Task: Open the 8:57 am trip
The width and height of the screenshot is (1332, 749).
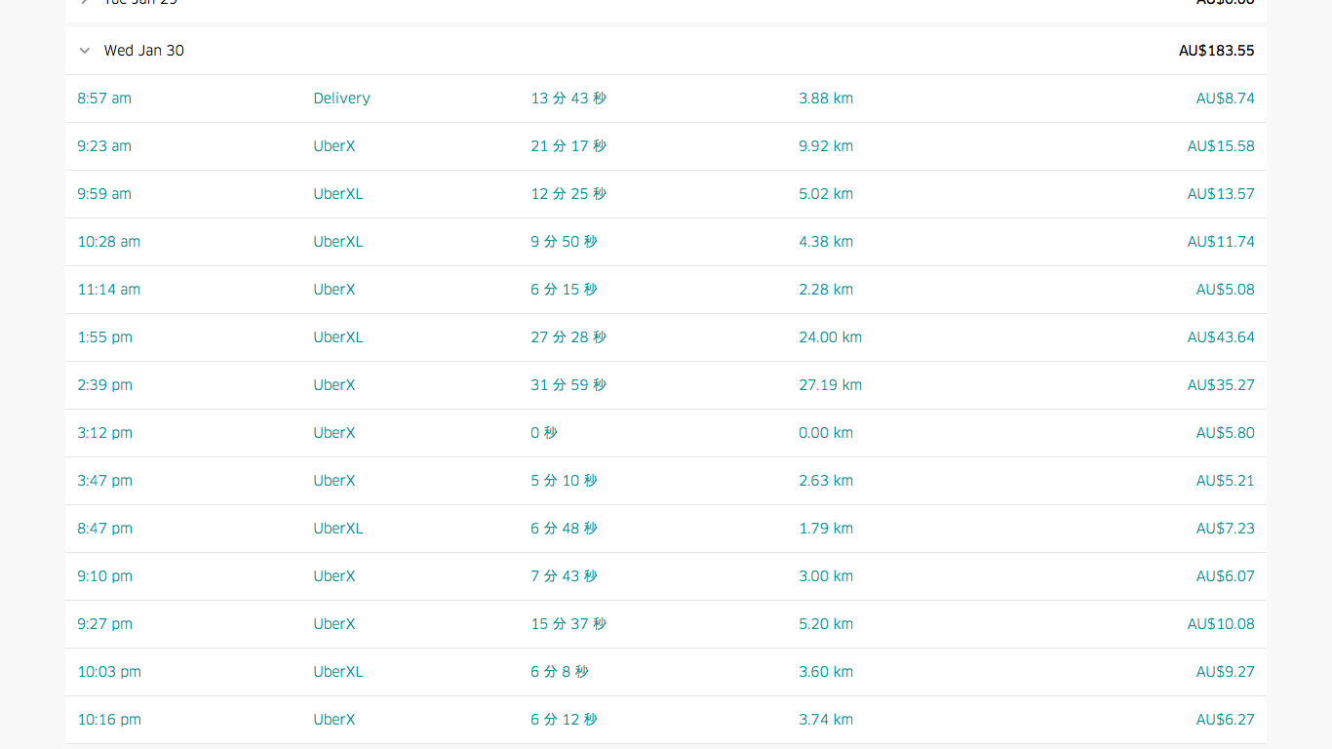Action: (x=104, y=99)
